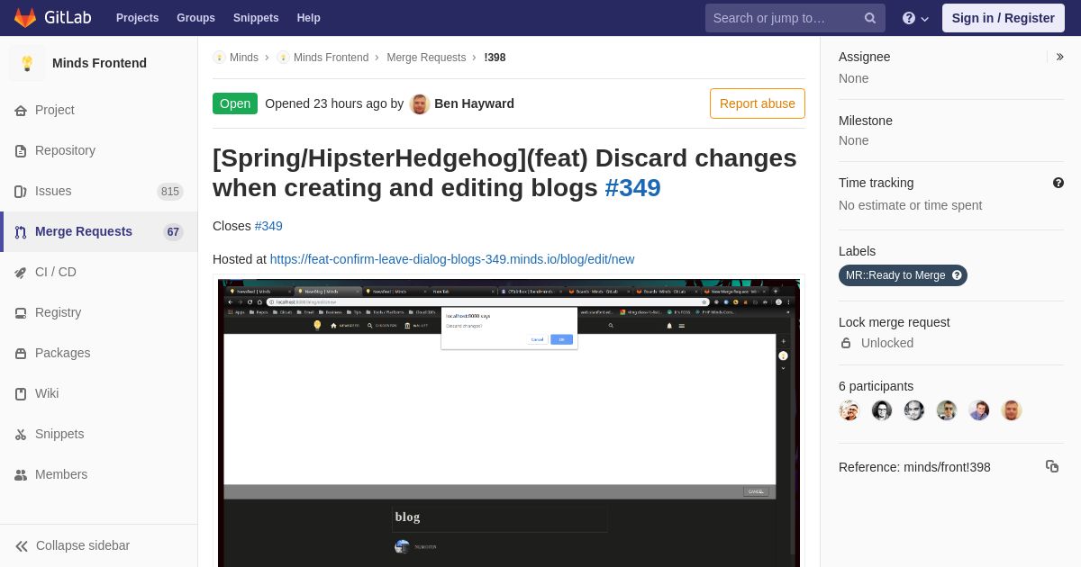Click the 6 participants heading
The width and height of the screenshot is (1081, 567).
[x=876, y=386]
